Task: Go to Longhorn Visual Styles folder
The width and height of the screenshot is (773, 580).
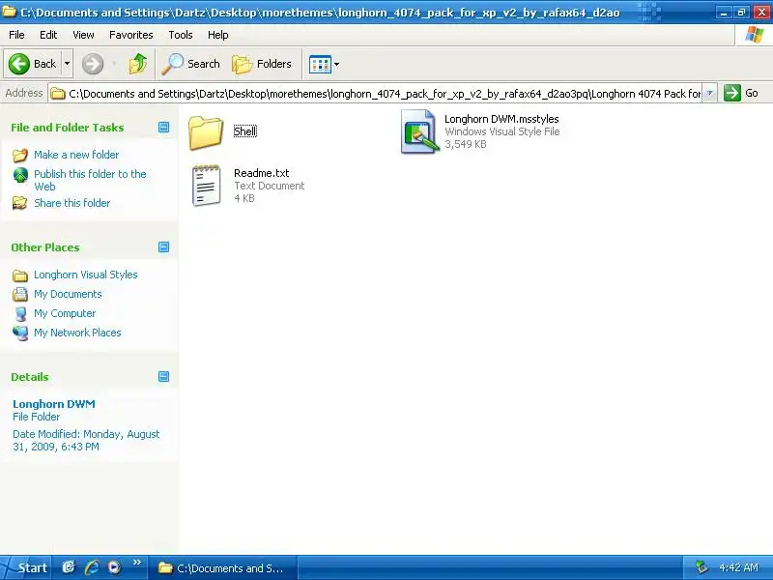Action: point(86,275)
